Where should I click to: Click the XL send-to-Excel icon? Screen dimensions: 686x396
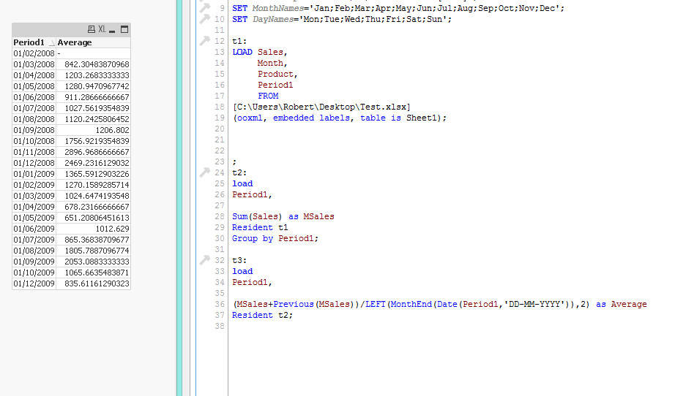102,29
